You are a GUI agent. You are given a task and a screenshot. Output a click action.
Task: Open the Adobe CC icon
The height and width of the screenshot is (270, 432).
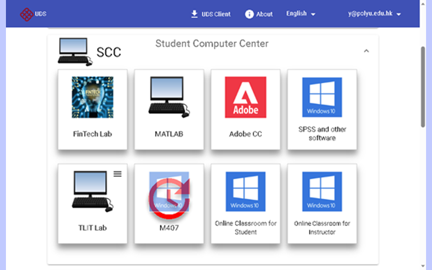(245, 97)
